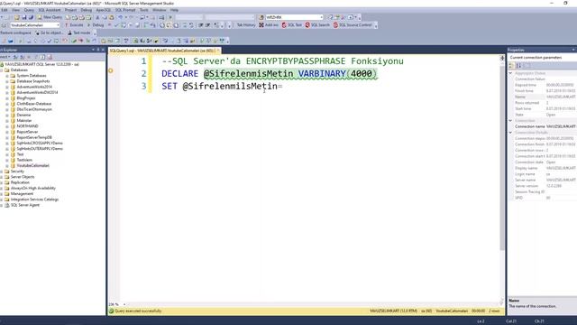Screen dimensions: 577x325
Task: Close the Object Explorer panel
Action: tap(103, 50)
